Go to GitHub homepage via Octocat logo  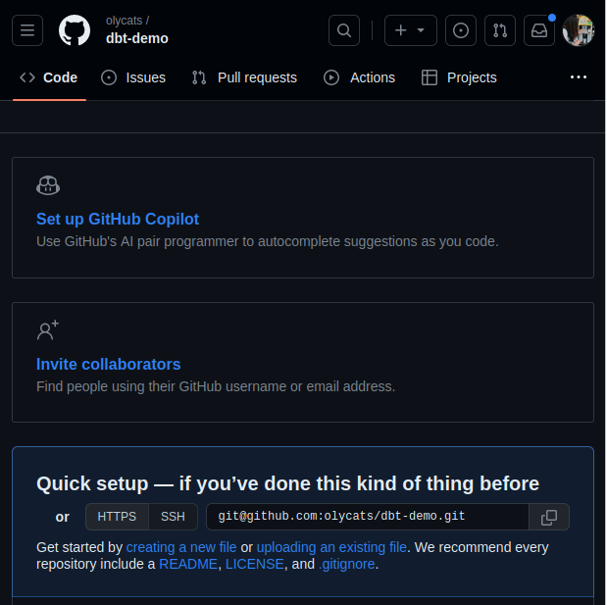tap(75, 30)
